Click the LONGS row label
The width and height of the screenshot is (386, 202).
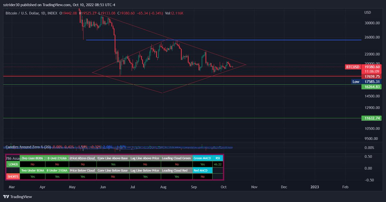tap(13, 164)
